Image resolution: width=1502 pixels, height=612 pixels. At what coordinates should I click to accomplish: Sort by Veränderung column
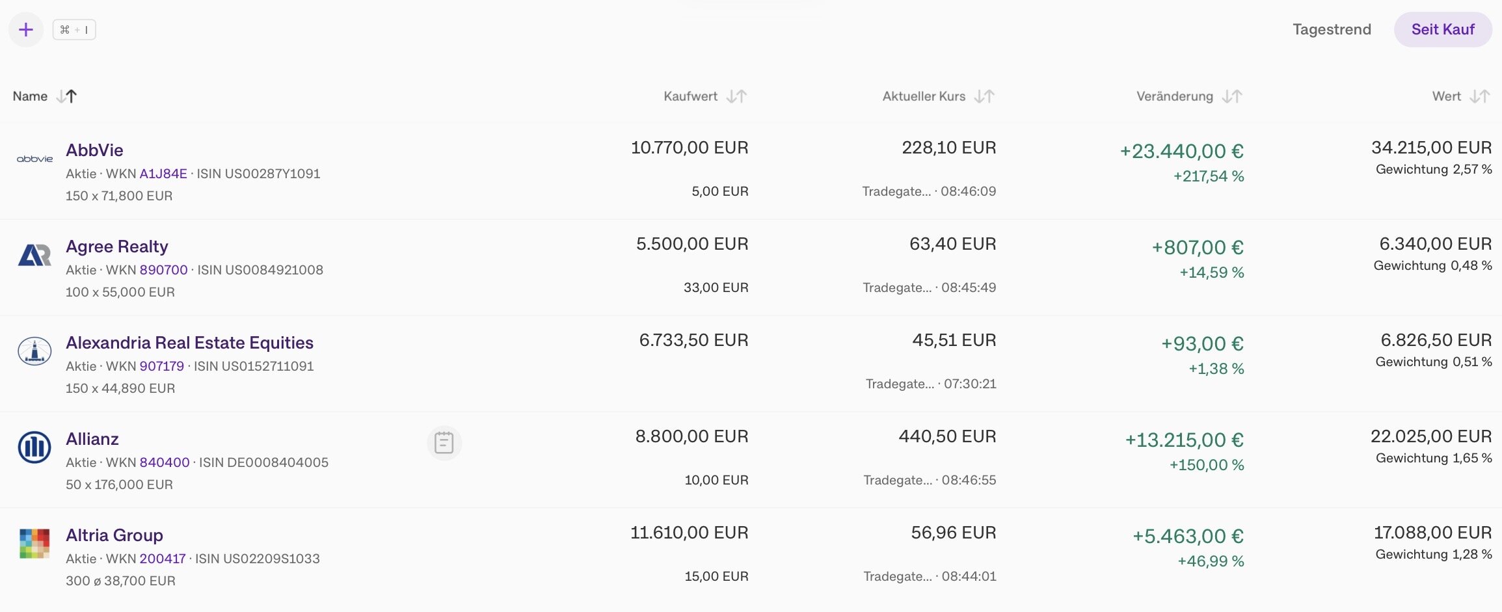(x=1190, y=96)
